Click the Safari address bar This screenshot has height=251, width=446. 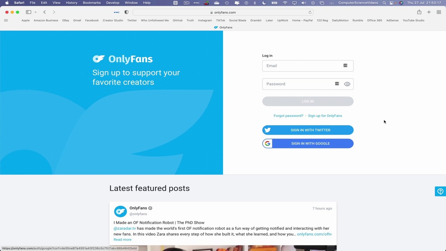pyautogui.click(x=223, y=12)
